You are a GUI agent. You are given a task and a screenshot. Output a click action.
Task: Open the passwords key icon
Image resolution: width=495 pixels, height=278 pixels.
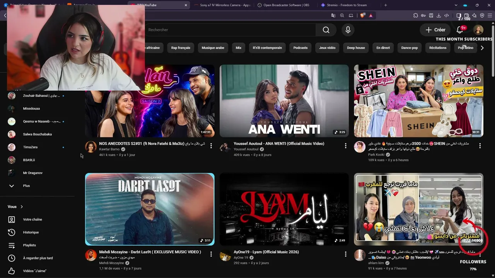tap(423, 15)
